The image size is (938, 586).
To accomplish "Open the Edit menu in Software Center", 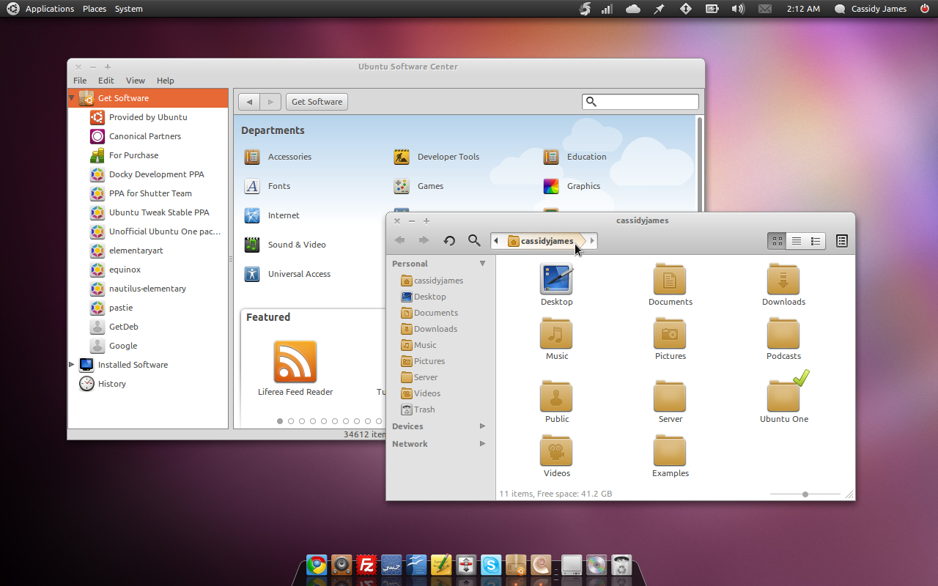I will 106,81.
